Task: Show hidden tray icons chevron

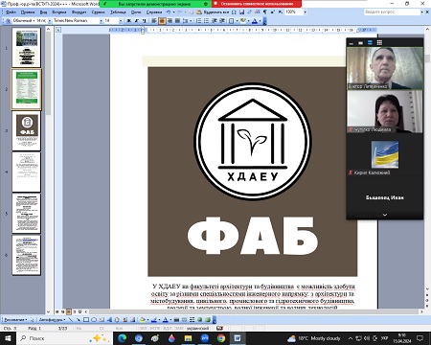Action: (351, 338)
